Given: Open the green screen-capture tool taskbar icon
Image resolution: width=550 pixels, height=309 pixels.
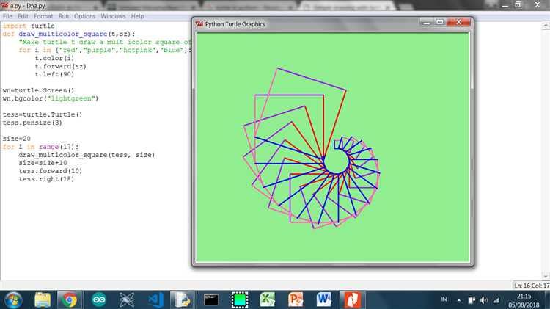Looking at the screenshot, I should pos(240,300).
